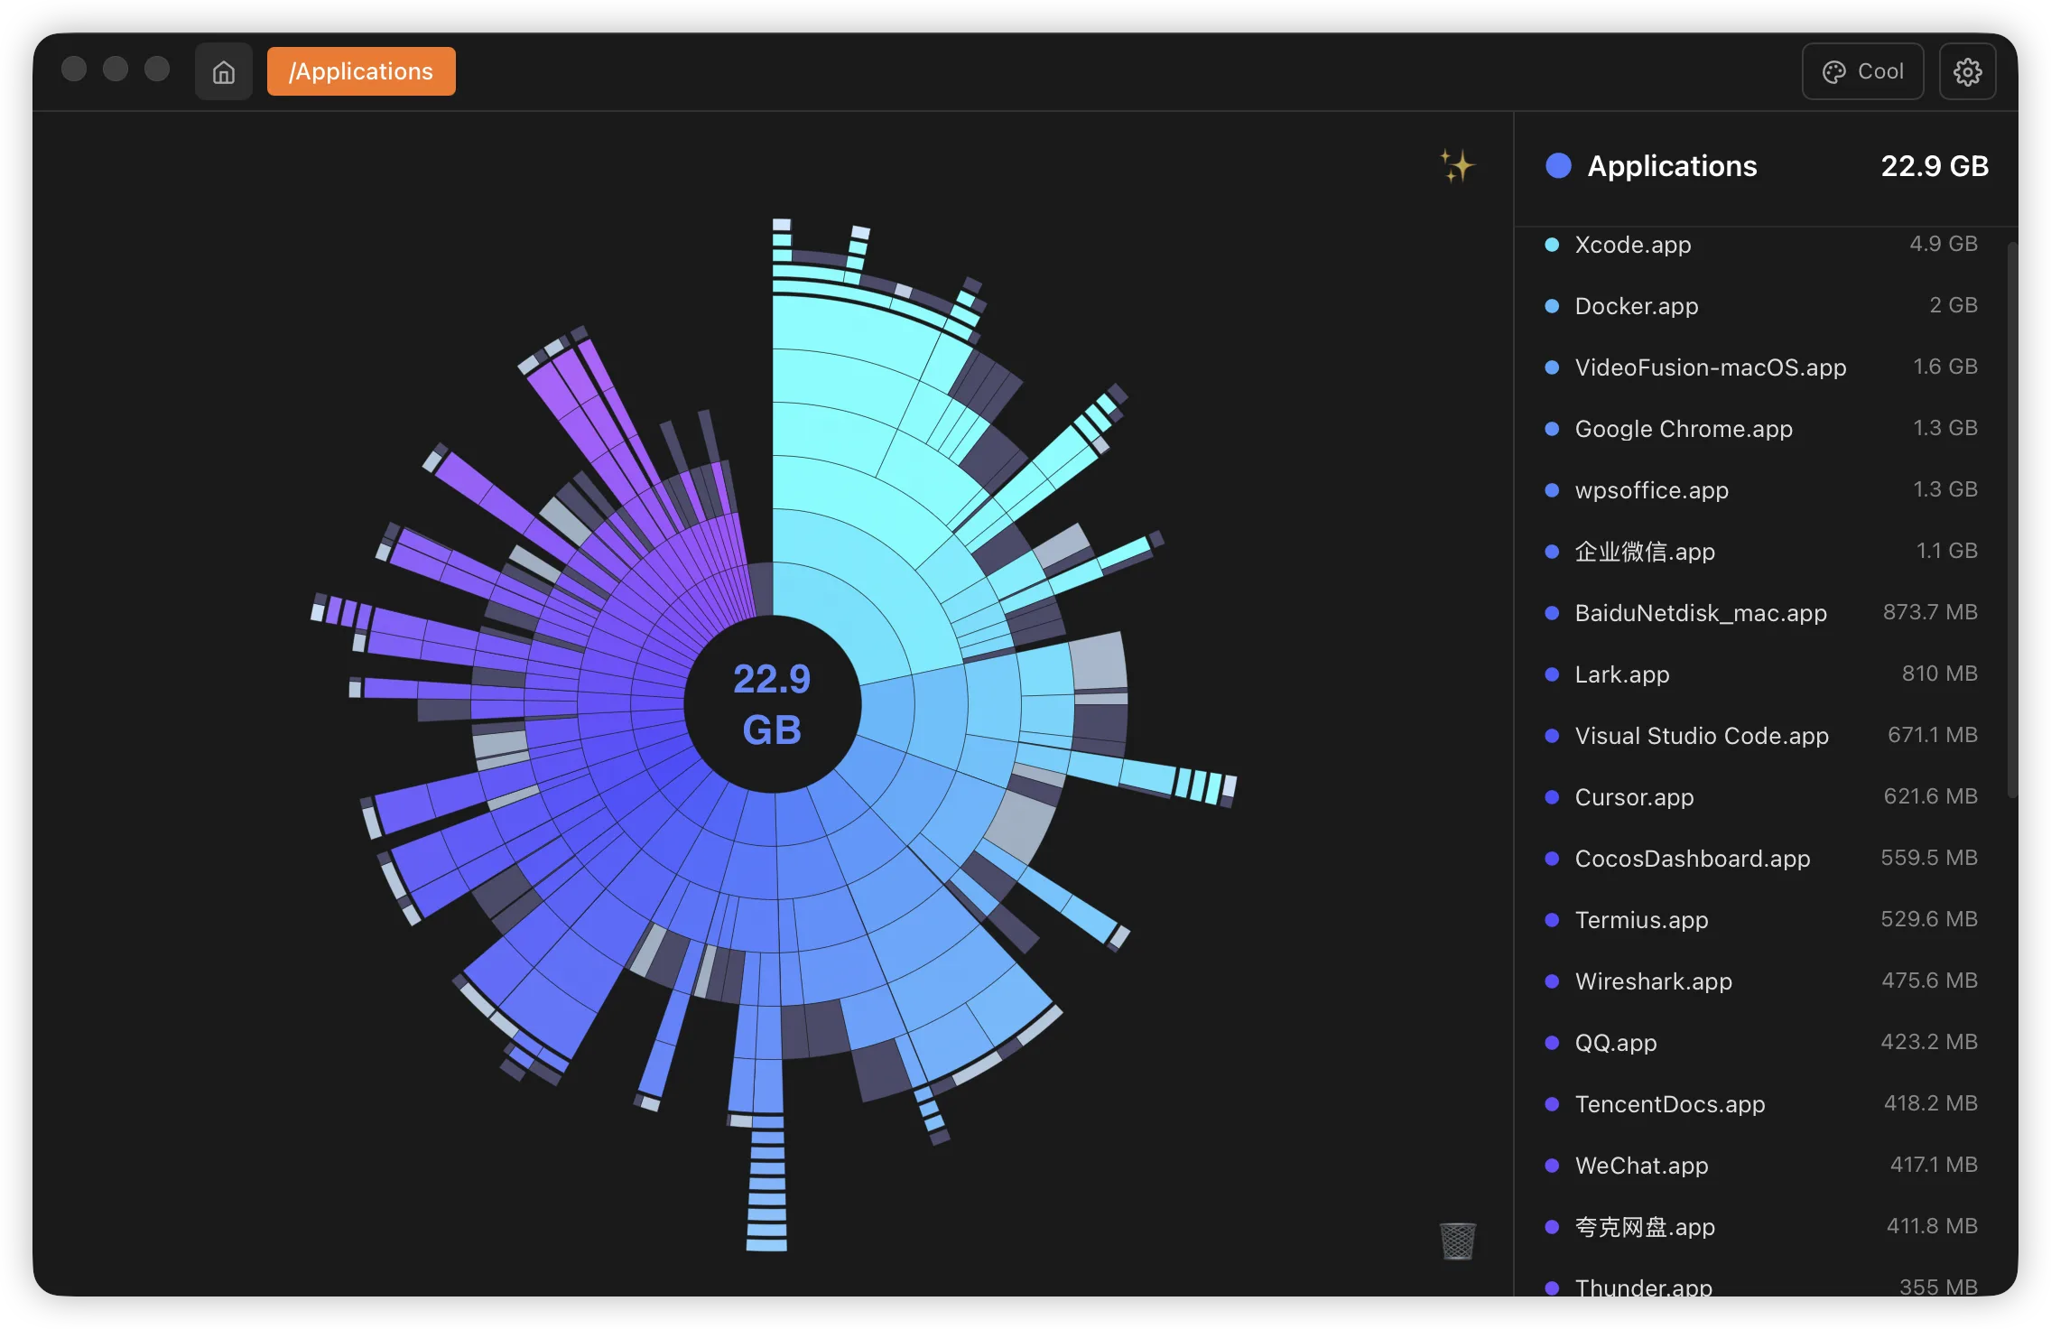Select Docker.app entry
Viewport: 2051px width, 1329px height.
click(1636, 306)
